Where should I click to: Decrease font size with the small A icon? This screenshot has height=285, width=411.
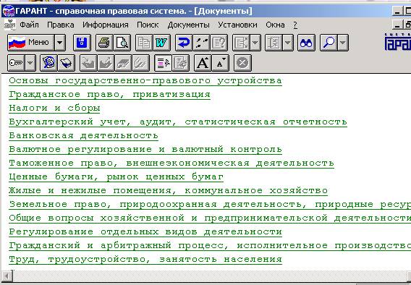point(220,63)
